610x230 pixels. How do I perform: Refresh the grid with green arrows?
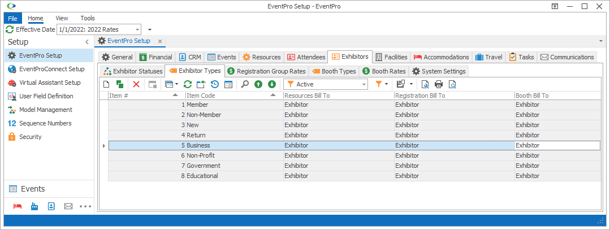(188, 84)
